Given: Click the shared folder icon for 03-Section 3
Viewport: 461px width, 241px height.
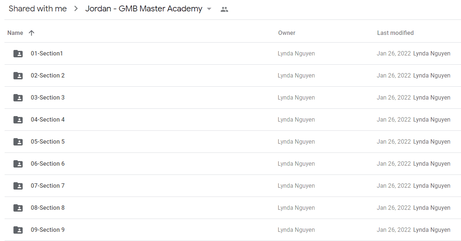Looking at the screenshot, I should click(x=18, y=98).
